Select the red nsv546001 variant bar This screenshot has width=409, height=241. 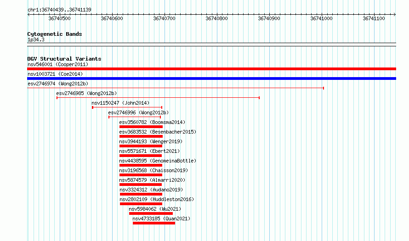[x=211, y=69]
